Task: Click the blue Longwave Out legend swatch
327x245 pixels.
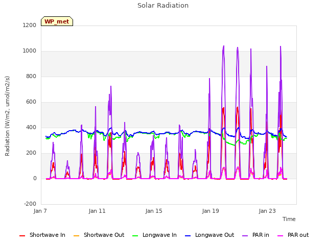Action: coord(188,236)
